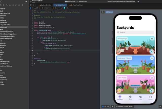Open iCloud status icon in toolbar
The image size is (162, 109).
[x=138, y=2]
